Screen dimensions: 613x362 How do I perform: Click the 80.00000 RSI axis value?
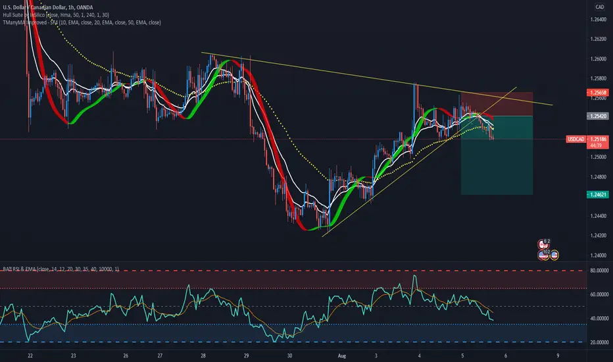(599, 271)
